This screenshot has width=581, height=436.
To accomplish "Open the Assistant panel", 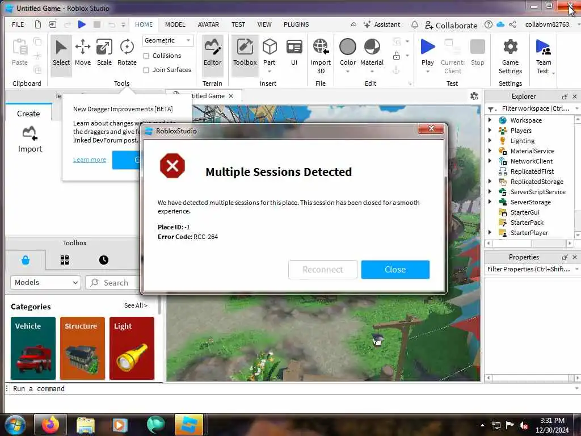I will tap(382, 24).
